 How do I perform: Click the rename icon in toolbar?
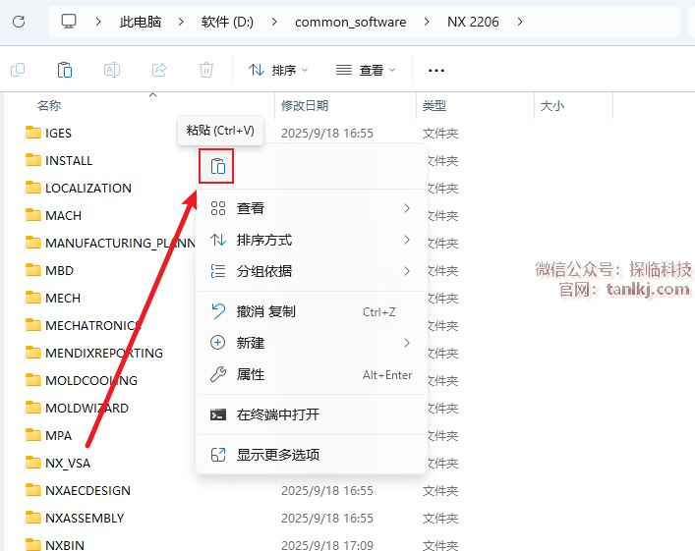112,70
